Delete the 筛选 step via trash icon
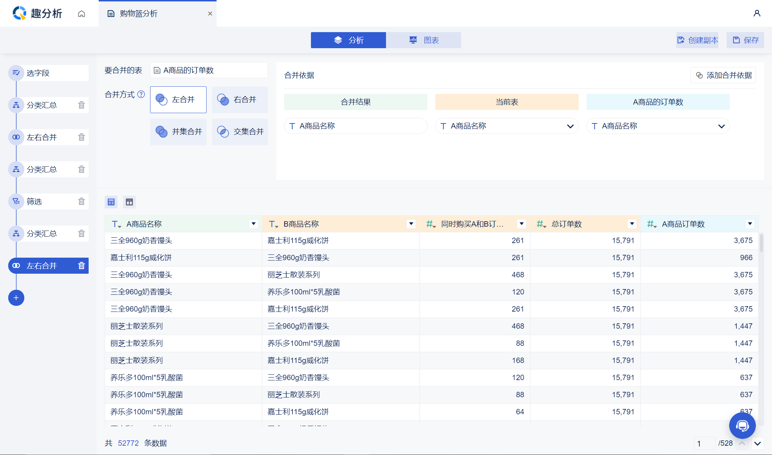772x455 pixels. [x=81, y=201]
